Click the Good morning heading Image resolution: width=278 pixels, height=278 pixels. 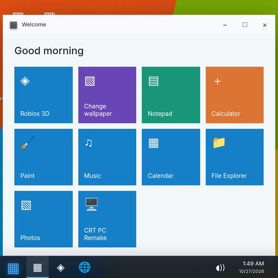pyautogui.click(x=49, y=51)
